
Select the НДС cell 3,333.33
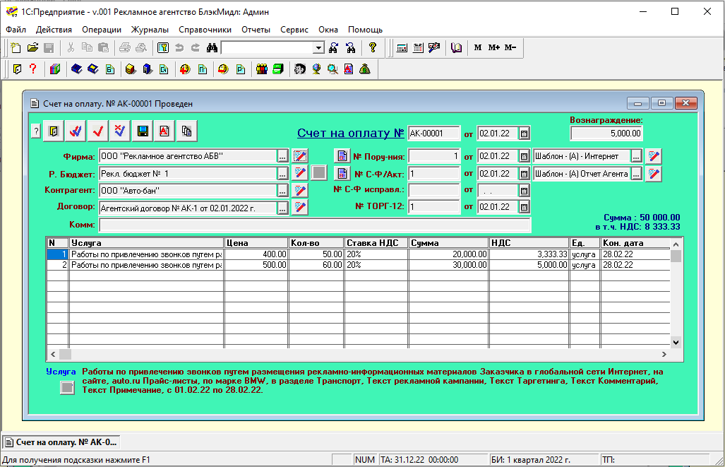click(x=529, y=254)
